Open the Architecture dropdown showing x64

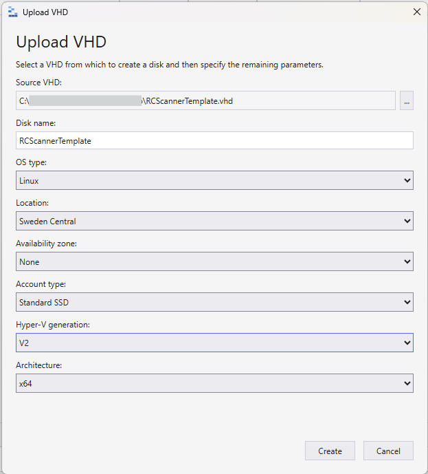point(214,383)
